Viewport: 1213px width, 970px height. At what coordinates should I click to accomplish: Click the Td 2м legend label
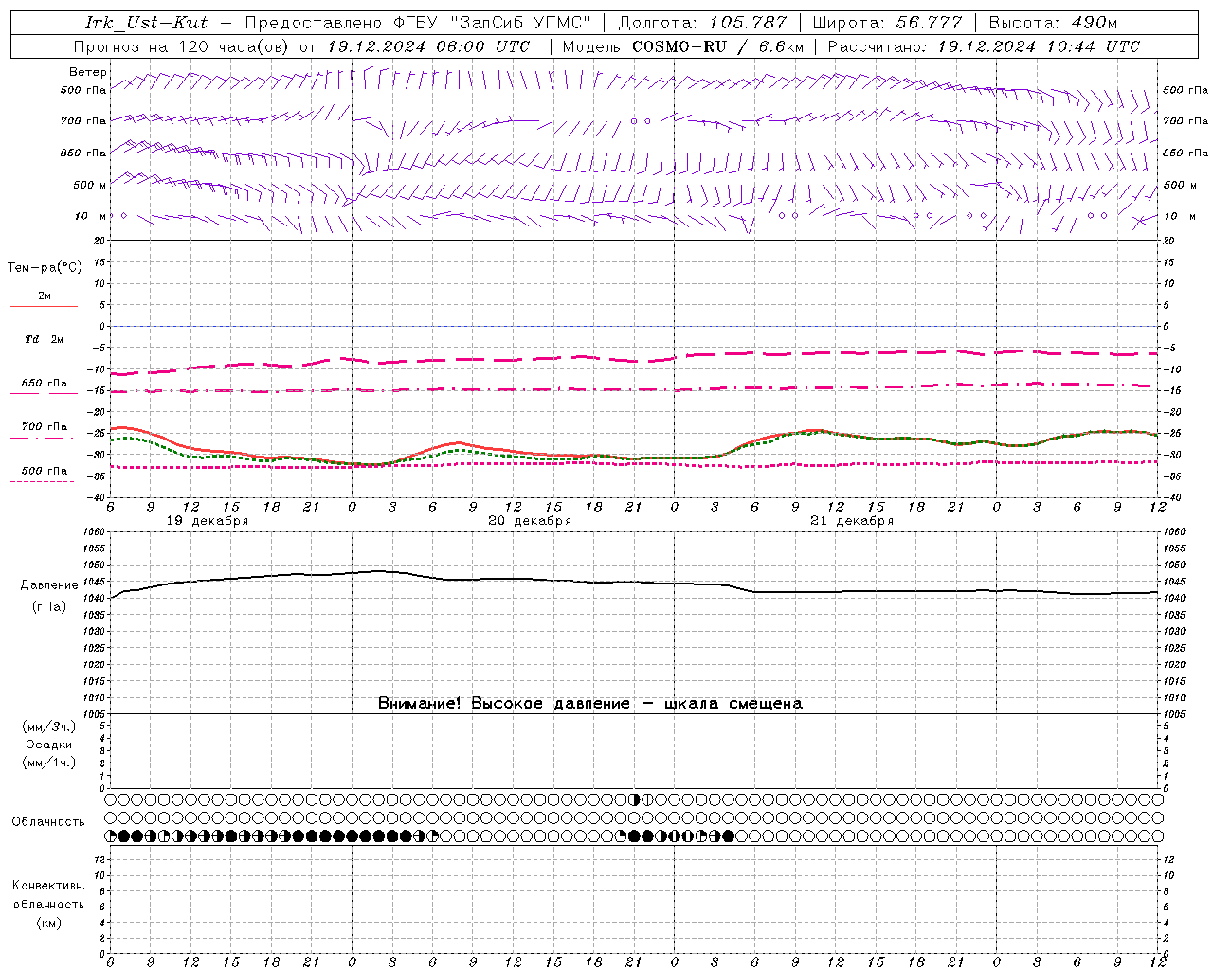click(44, 338)
